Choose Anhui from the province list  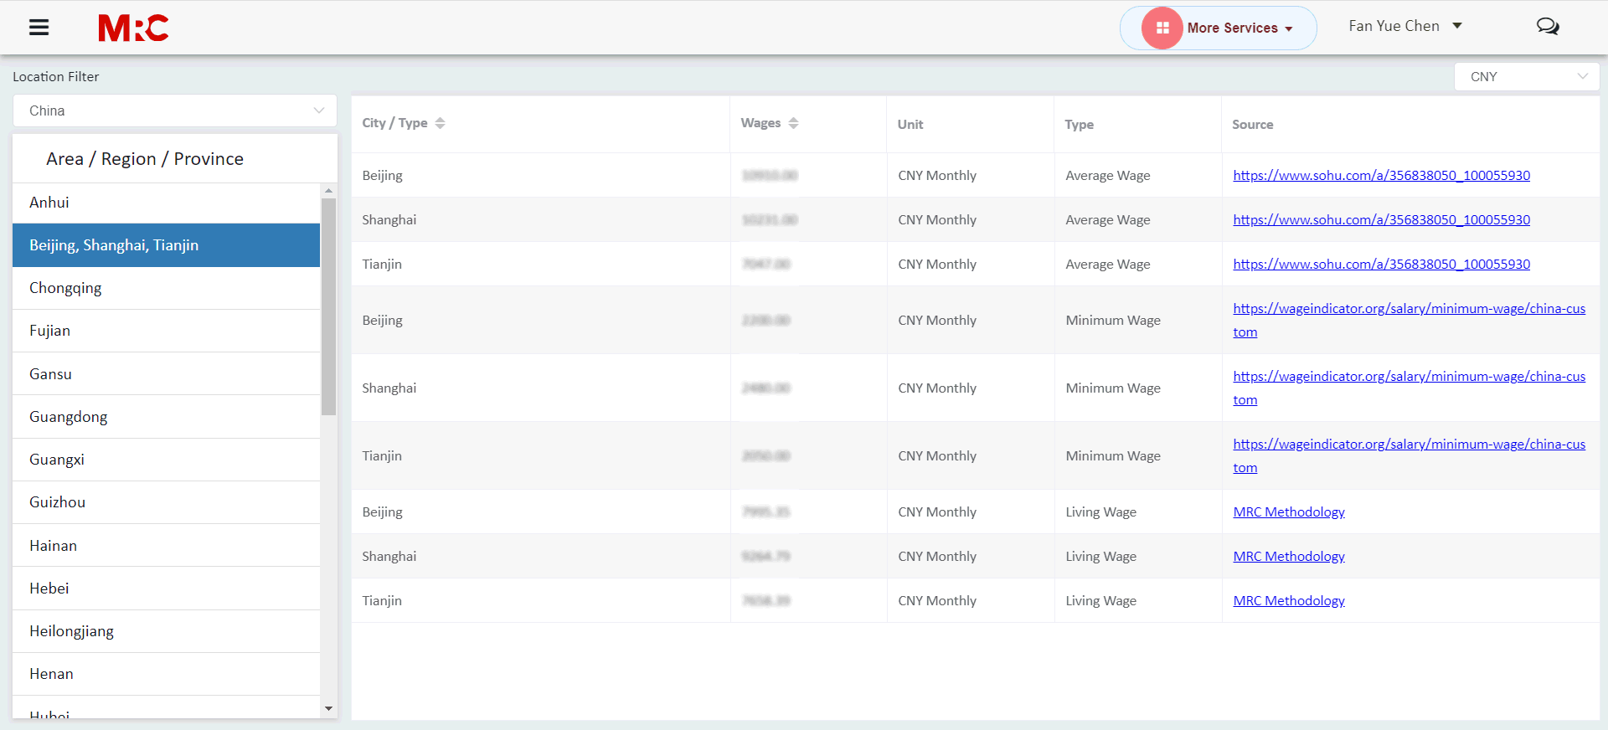[49, 203]
